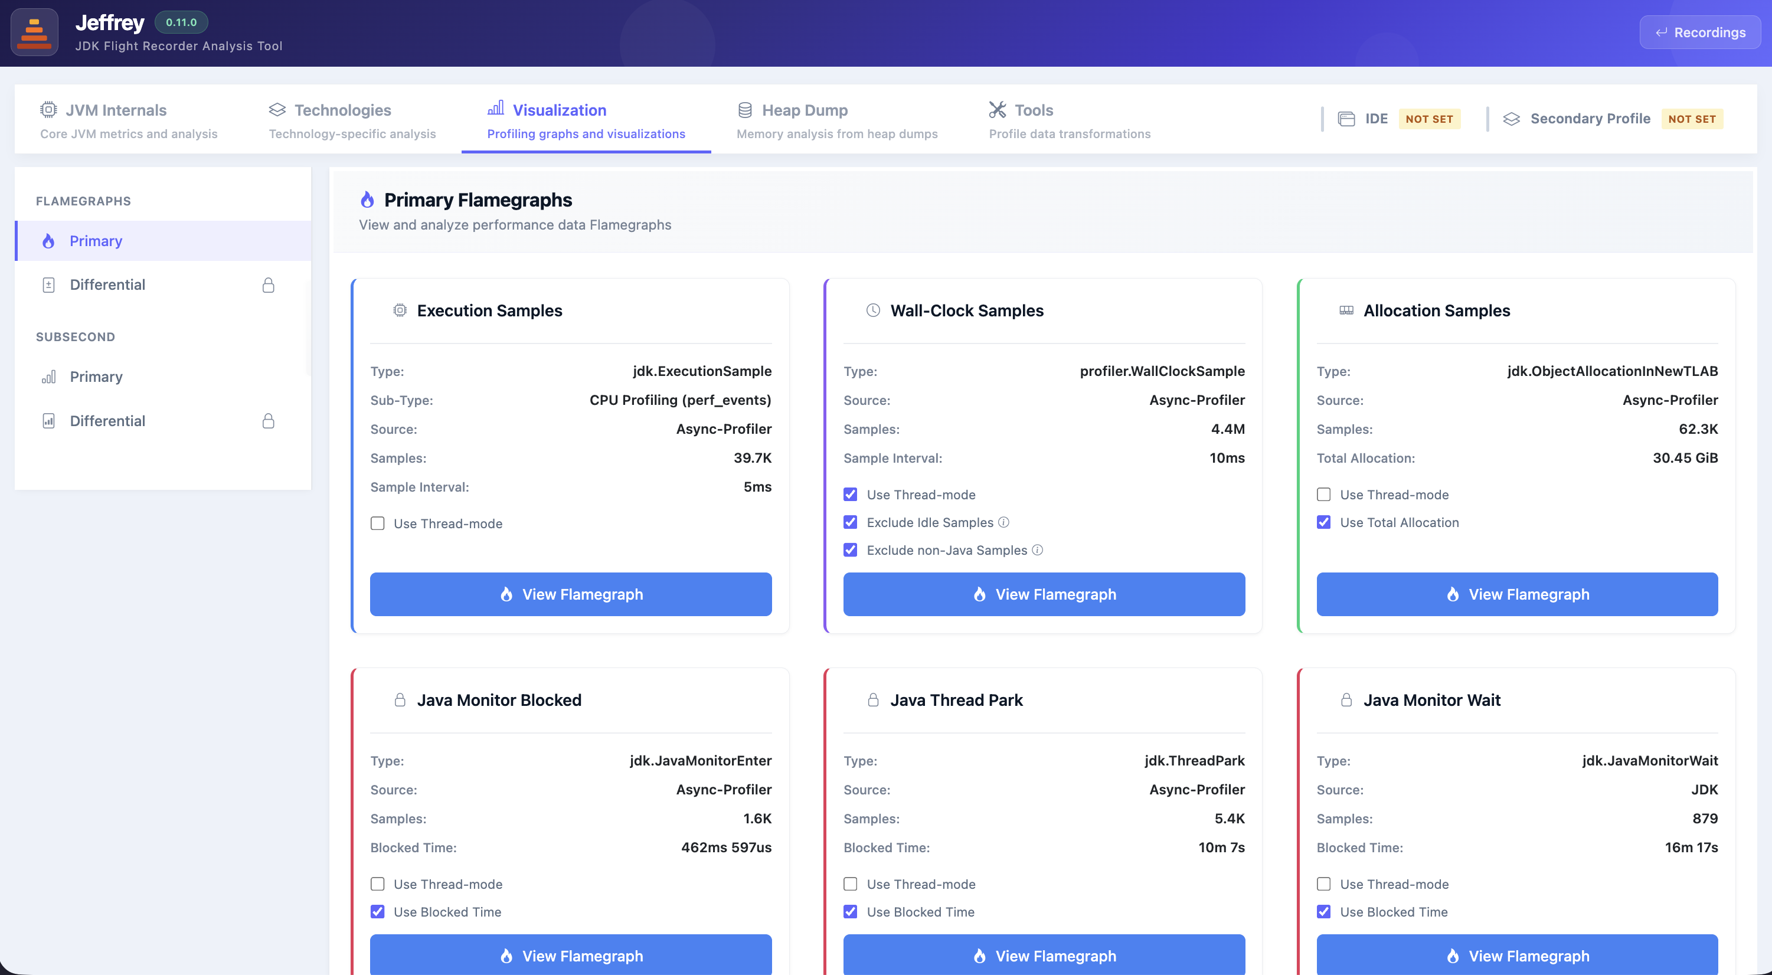Uncheck Use Blocked Time for Java Thread Park
This screenshot has height=975, width=1772.
point(850,912)
